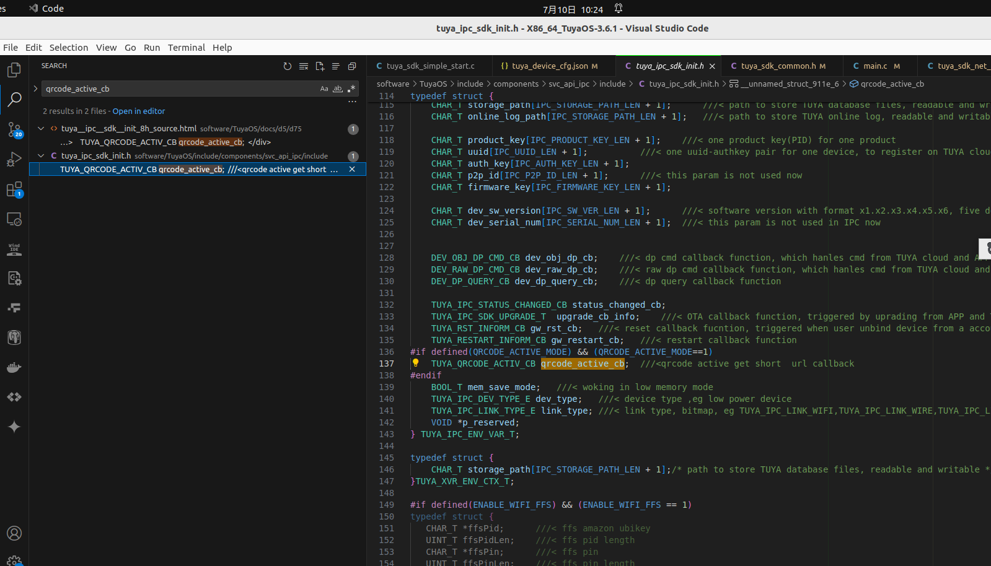Click the notification bell in top bar
991x566 pixels.
619,9
